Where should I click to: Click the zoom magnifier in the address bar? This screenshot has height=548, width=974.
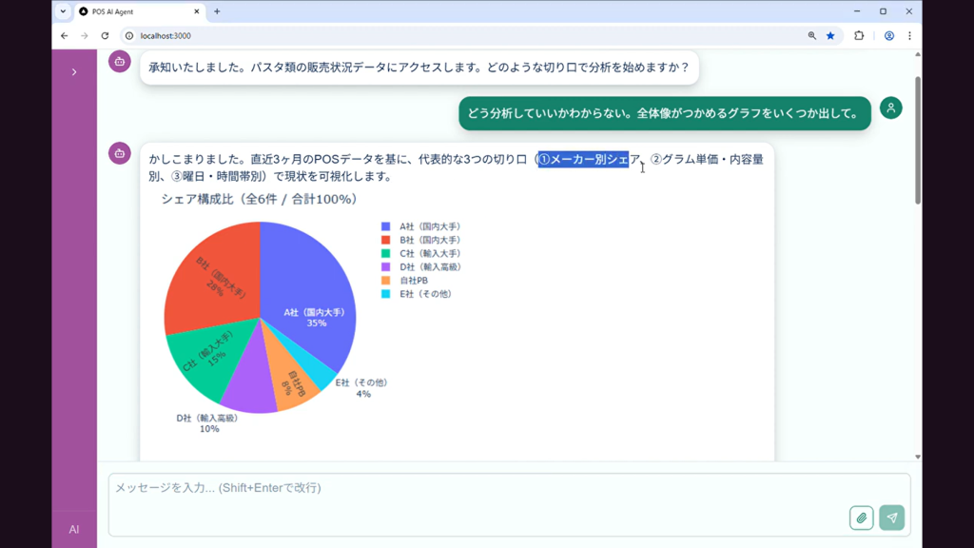pos(809,33)
